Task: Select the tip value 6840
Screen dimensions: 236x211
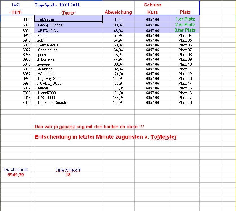Action: tap(27, 19)
